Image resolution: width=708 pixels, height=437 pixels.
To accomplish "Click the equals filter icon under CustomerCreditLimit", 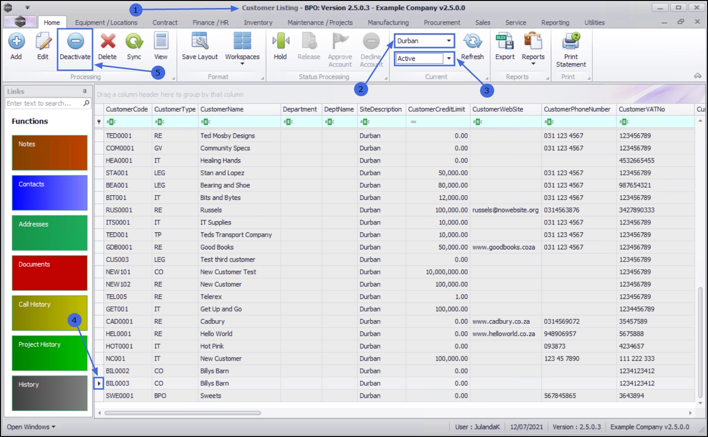I will tap(413, 122).
